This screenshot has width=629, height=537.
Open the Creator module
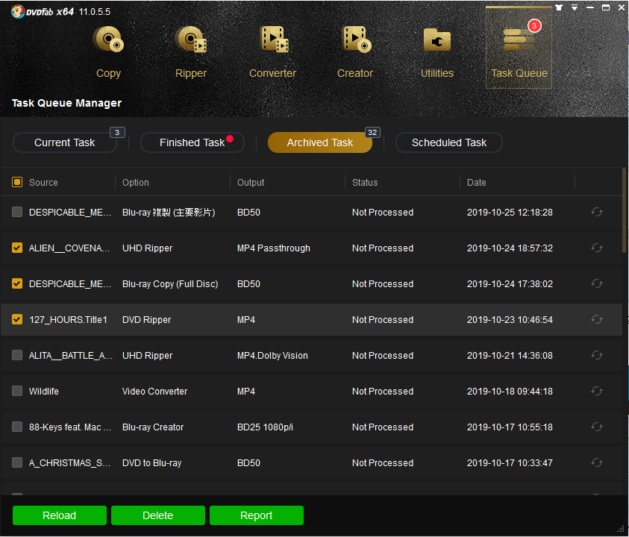pos(355,52)
